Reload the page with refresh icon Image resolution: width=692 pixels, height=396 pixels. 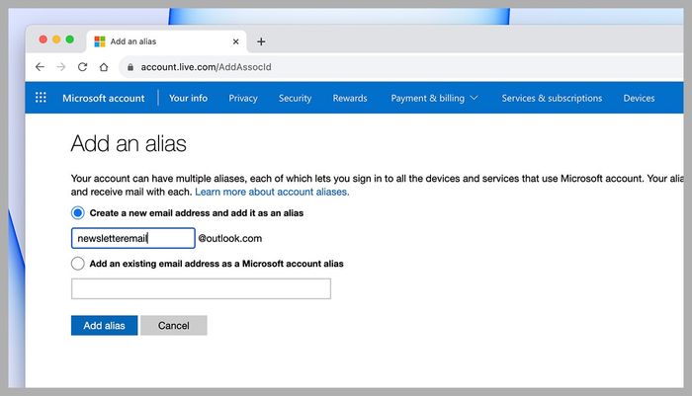83,67
